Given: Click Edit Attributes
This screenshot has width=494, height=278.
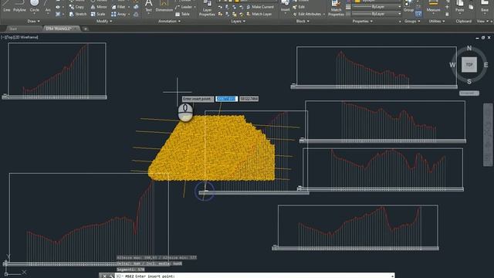Looking at the screenshot, I should point(307,14).
